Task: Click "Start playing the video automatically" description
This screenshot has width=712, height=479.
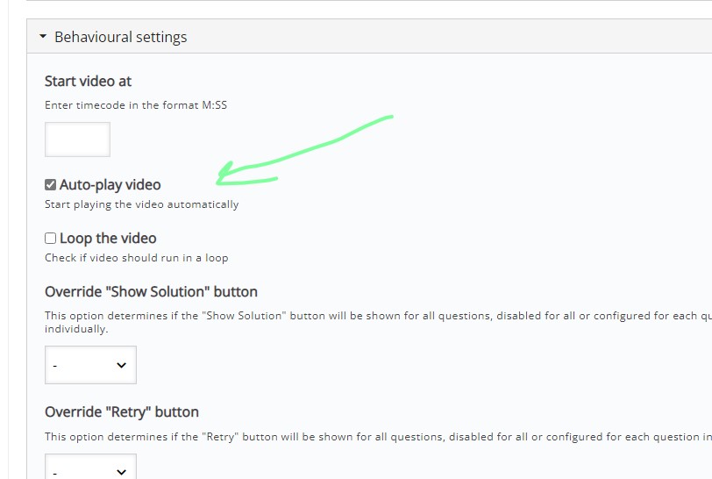Action: (142, 204)
